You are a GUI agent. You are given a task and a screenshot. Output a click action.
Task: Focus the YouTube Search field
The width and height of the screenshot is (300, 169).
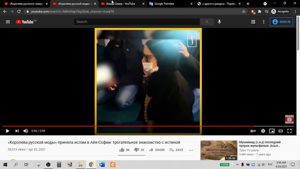click(137, 22)
